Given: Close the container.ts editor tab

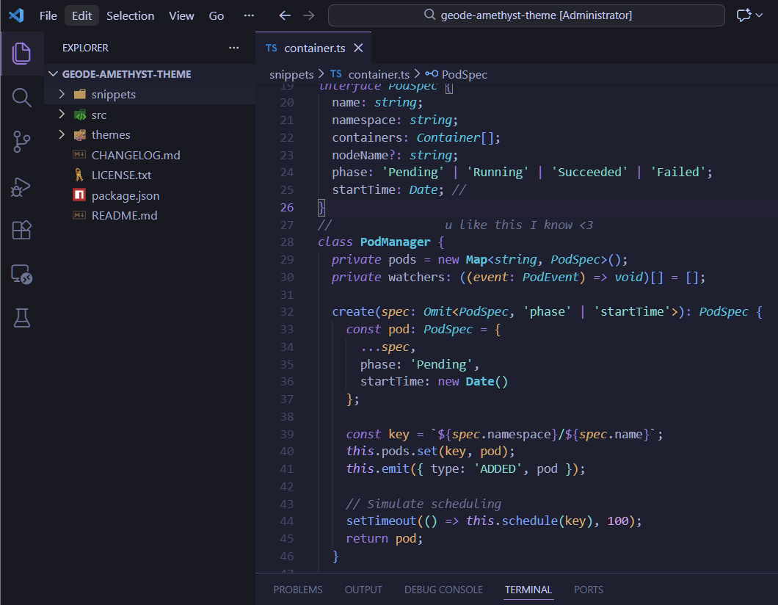Looking at the screenshot, I should click(358, 48).
